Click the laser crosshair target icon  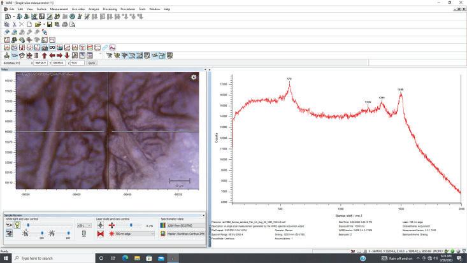pos(101,225)
